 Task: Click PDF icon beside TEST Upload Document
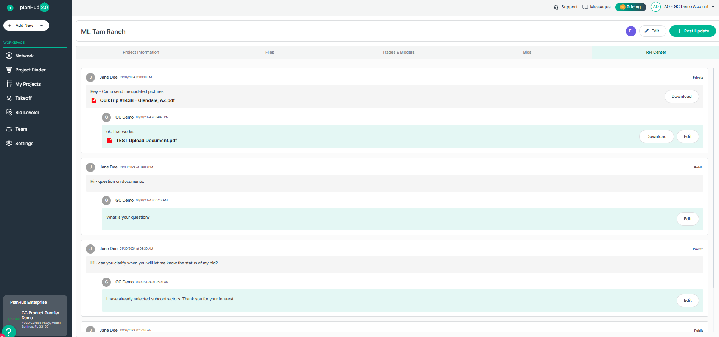click(110, 141)
